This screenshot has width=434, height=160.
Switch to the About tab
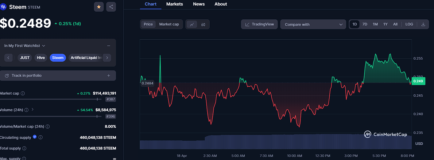click(x=221, y=4)
